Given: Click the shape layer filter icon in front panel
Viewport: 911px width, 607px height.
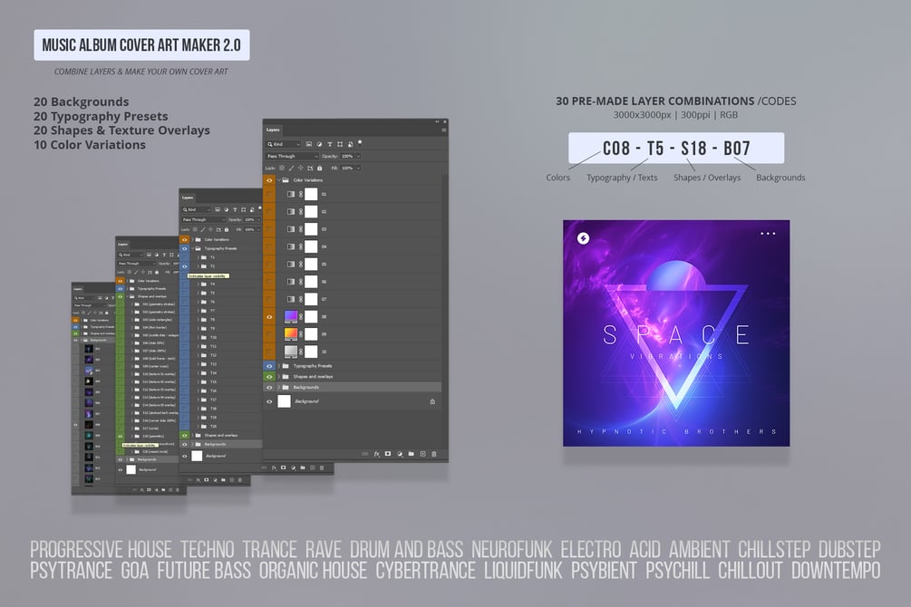Looking at the screenshot, I should click(340, 144).
